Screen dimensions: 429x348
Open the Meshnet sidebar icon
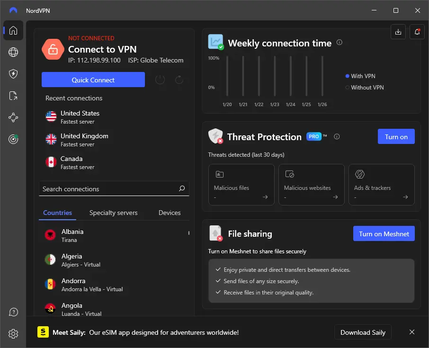[13, 117]
